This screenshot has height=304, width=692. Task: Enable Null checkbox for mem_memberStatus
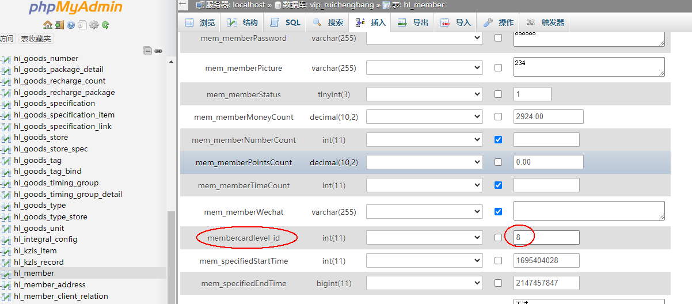click(x=498, y=94)
